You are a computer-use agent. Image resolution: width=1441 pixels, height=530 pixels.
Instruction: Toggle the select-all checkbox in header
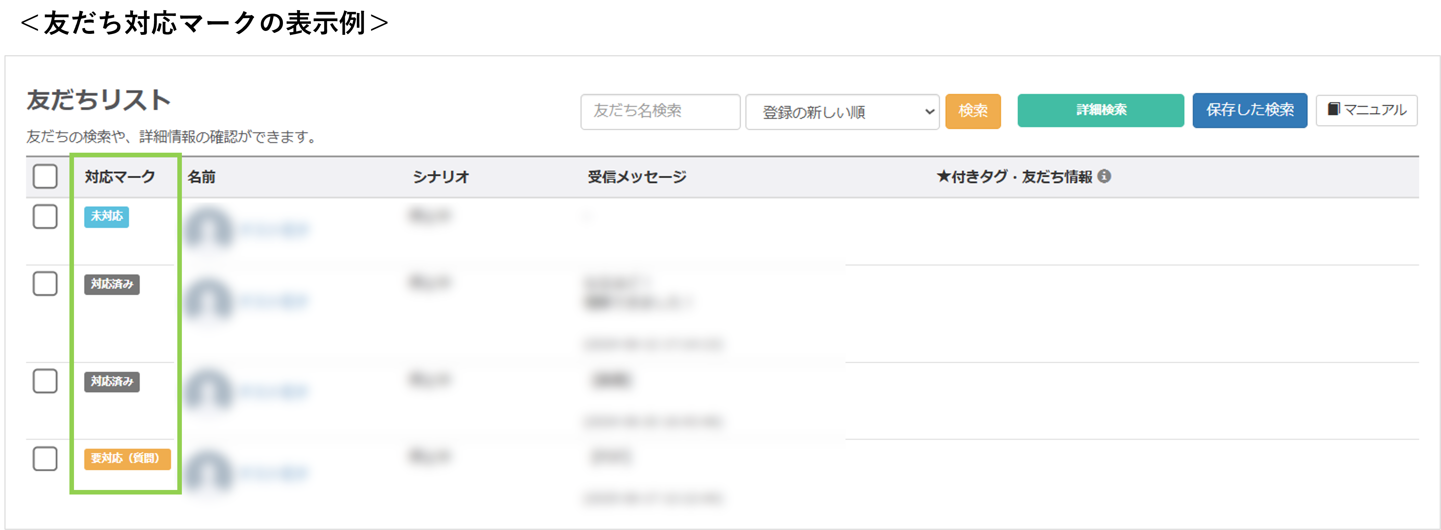click(45, 176)
